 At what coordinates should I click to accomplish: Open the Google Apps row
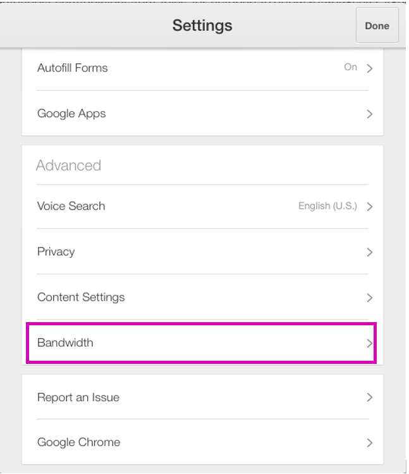[x=202, y=113]
